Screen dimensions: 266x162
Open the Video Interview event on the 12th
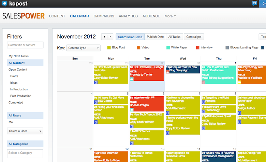point(111,157)
